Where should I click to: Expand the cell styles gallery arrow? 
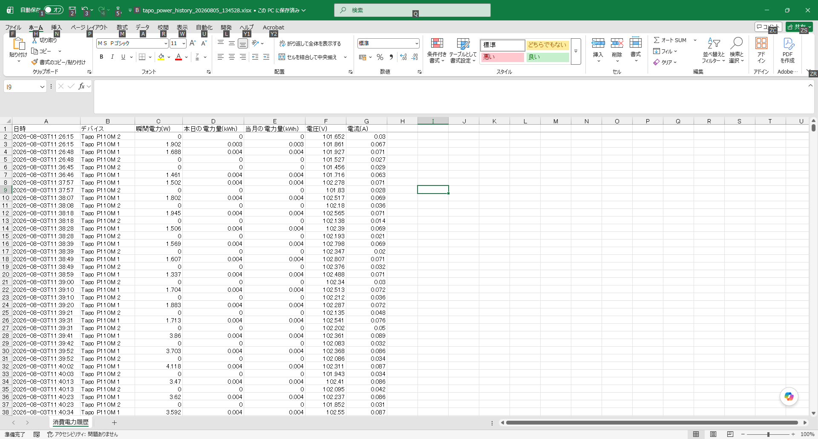click(576, 51)
